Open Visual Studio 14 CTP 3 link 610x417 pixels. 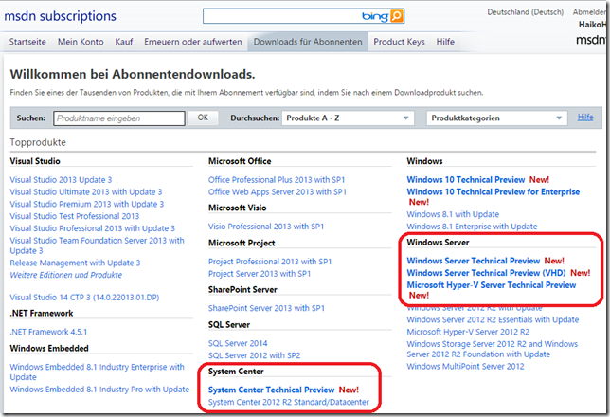(x=84, y=298)
